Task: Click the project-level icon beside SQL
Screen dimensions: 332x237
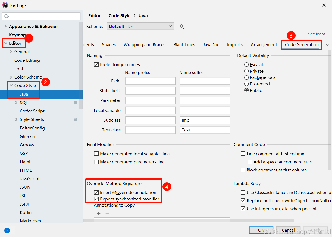Action: pos(75,102)
